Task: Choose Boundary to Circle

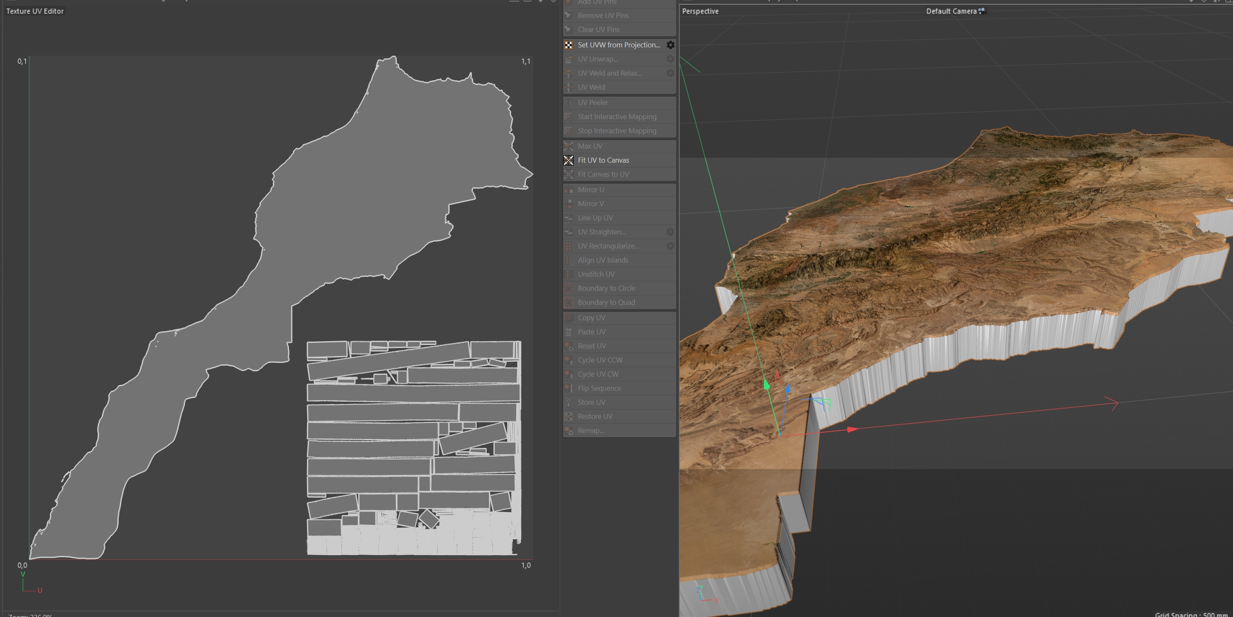Action: point(606,289)
